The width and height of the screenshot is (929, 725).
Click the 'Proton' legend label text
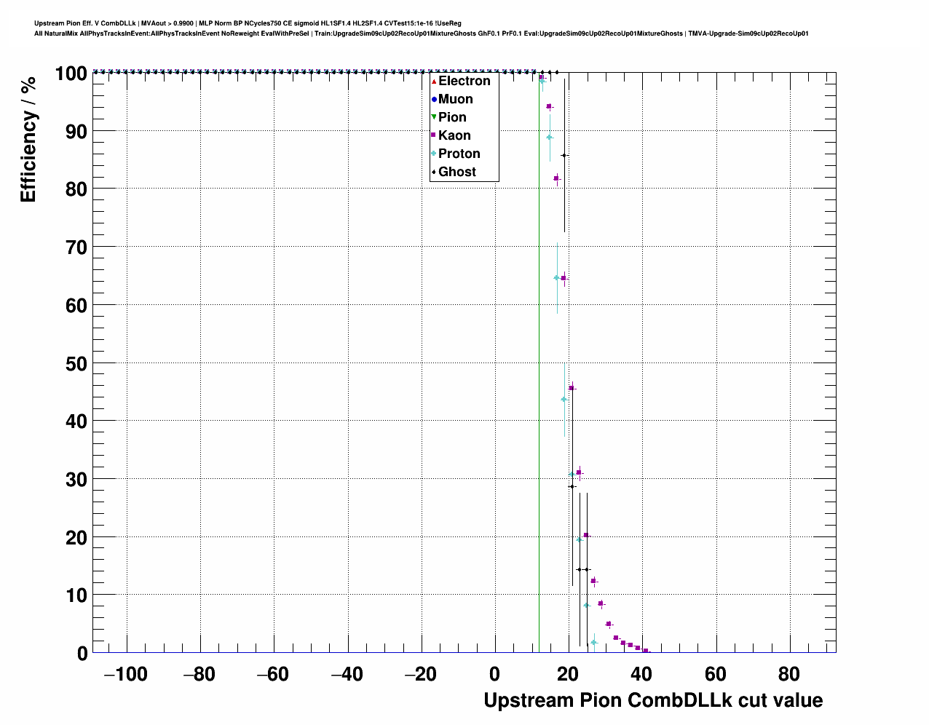point(459,154)
